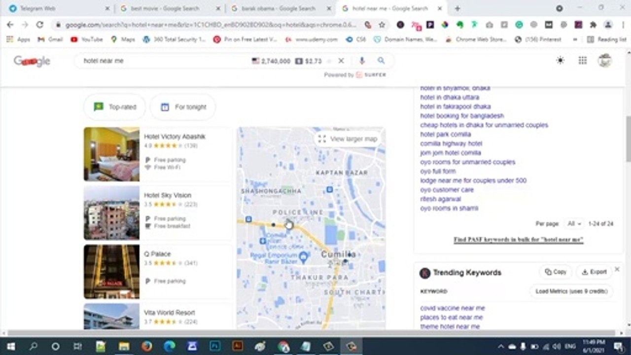
Task: Reload the page with the refresh icon
Action: (x=40, y=25)
